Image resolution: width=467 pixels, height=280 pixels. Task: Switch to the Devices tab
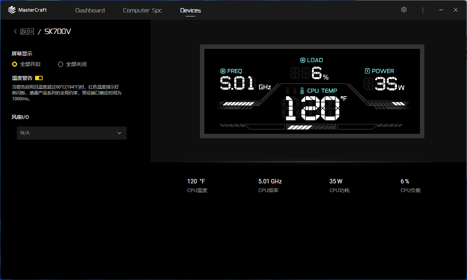(190, 10)
